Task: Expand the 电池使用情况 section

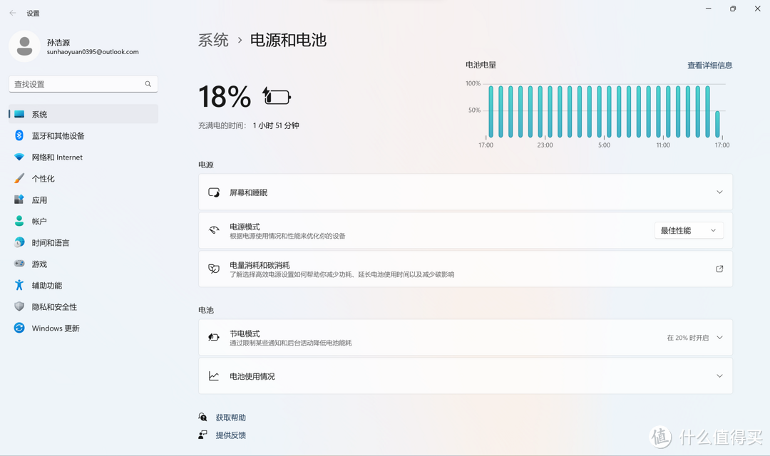Action: tap(719, 375)
